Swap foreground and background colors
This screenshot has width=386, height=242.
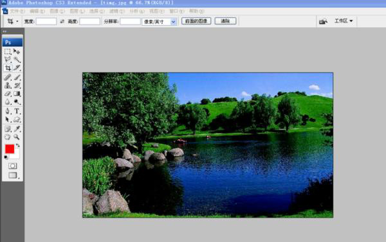pos(18,146)
